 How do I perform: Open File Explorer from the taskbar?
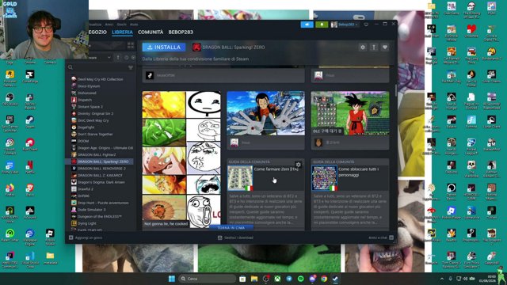tap(254, 279)
